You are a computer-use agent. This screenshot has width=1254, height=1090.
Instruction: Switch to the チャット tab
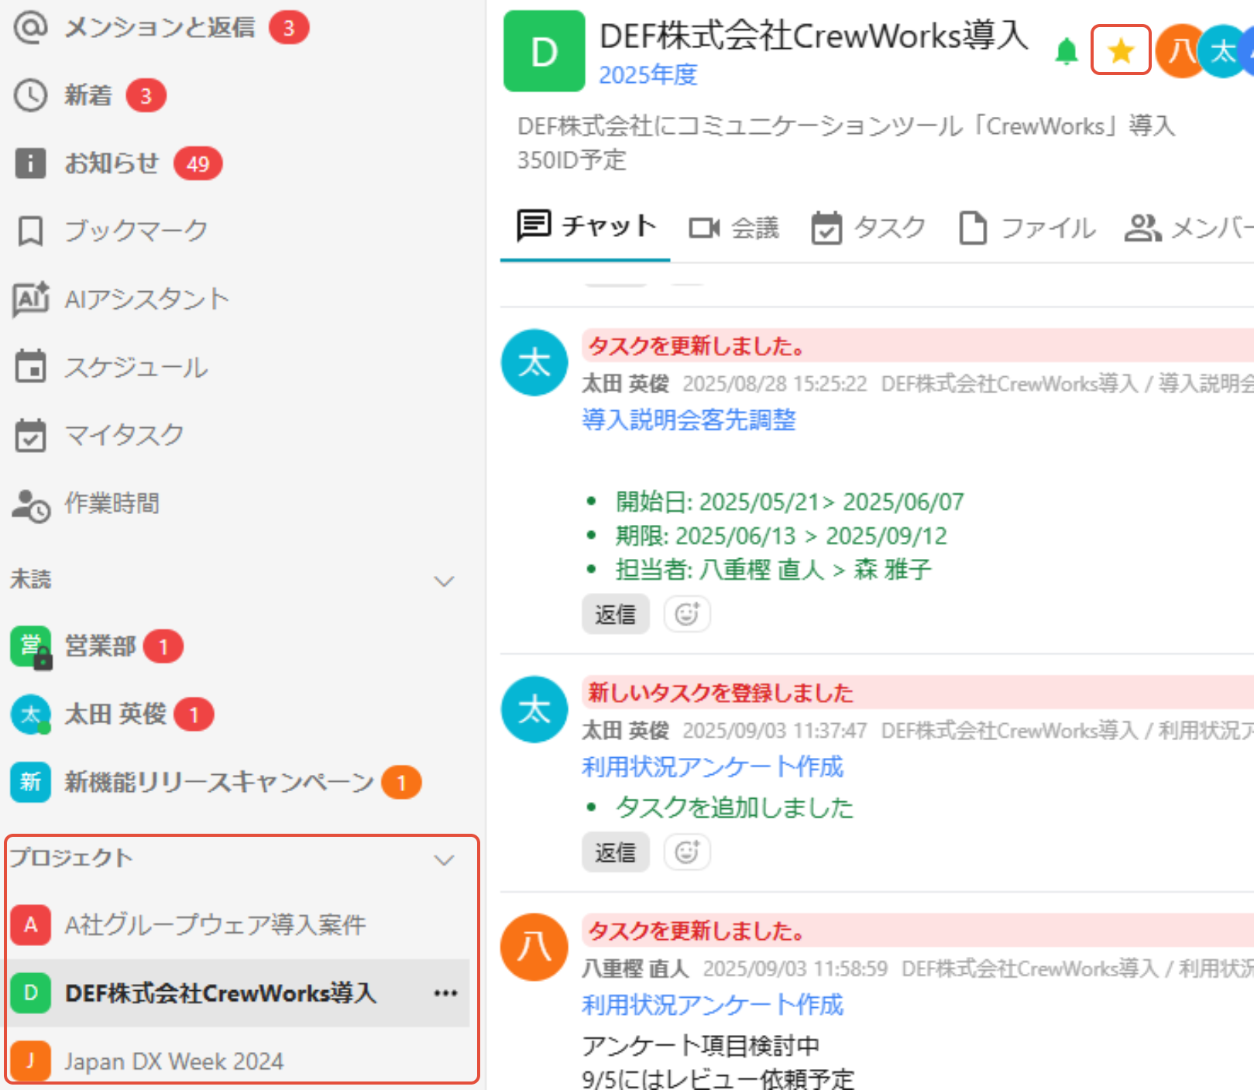[586, 227]
